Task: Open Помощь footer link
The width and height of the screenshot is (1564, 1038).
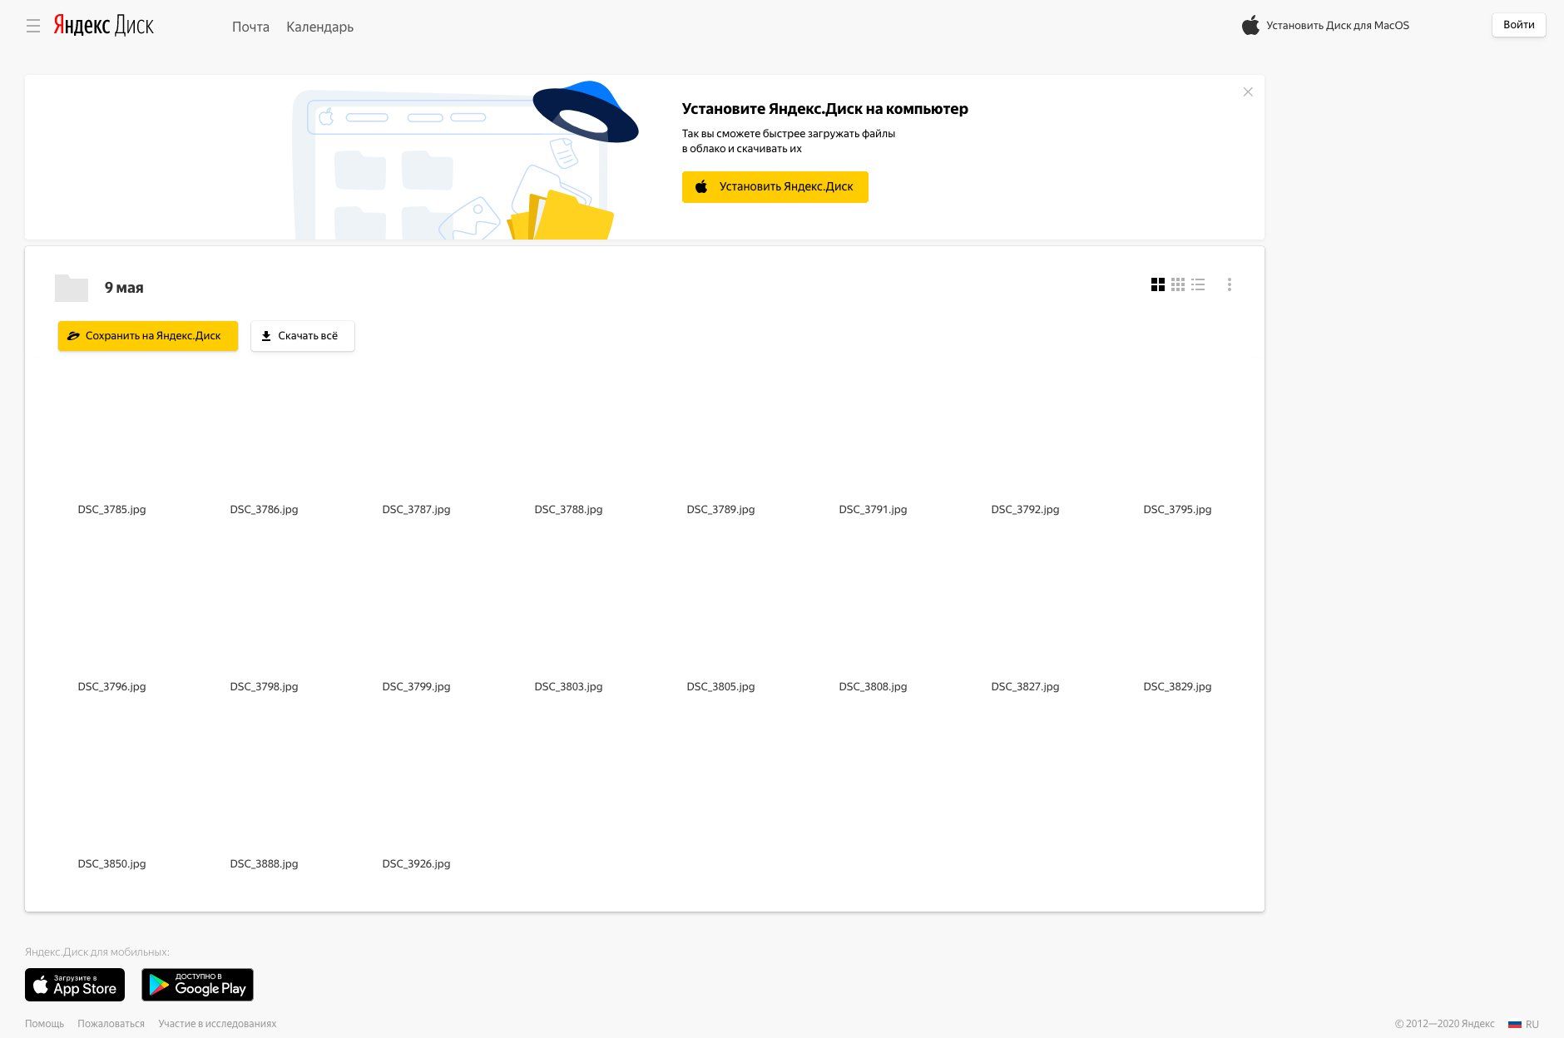Action: (44, 1024)
